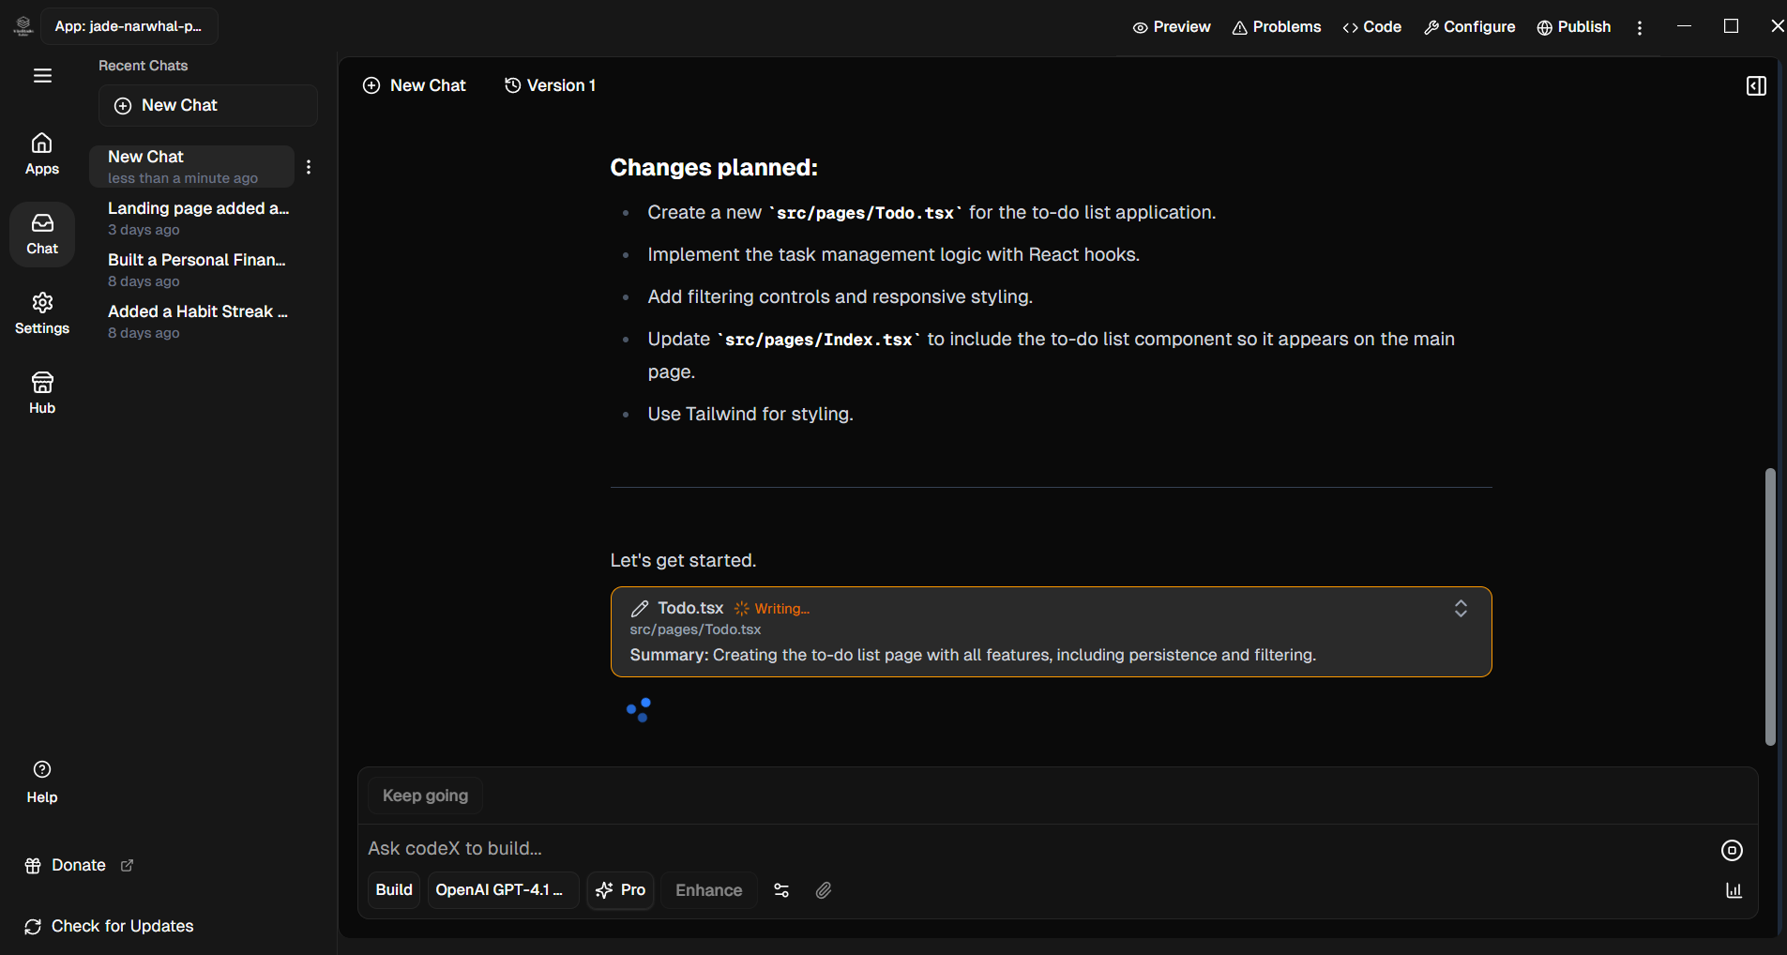Open the hamburger menu in sidebar
This screenshot has height=955, width=1787.
(x=42, y=76)
